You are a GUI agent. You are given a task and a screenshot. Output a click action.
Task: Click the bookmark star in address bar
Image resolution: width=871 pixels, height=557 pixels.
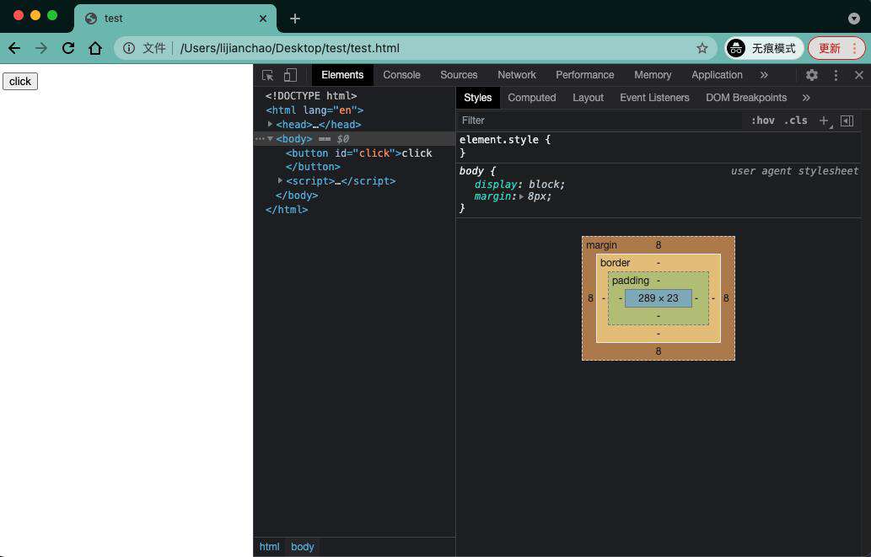702,48
